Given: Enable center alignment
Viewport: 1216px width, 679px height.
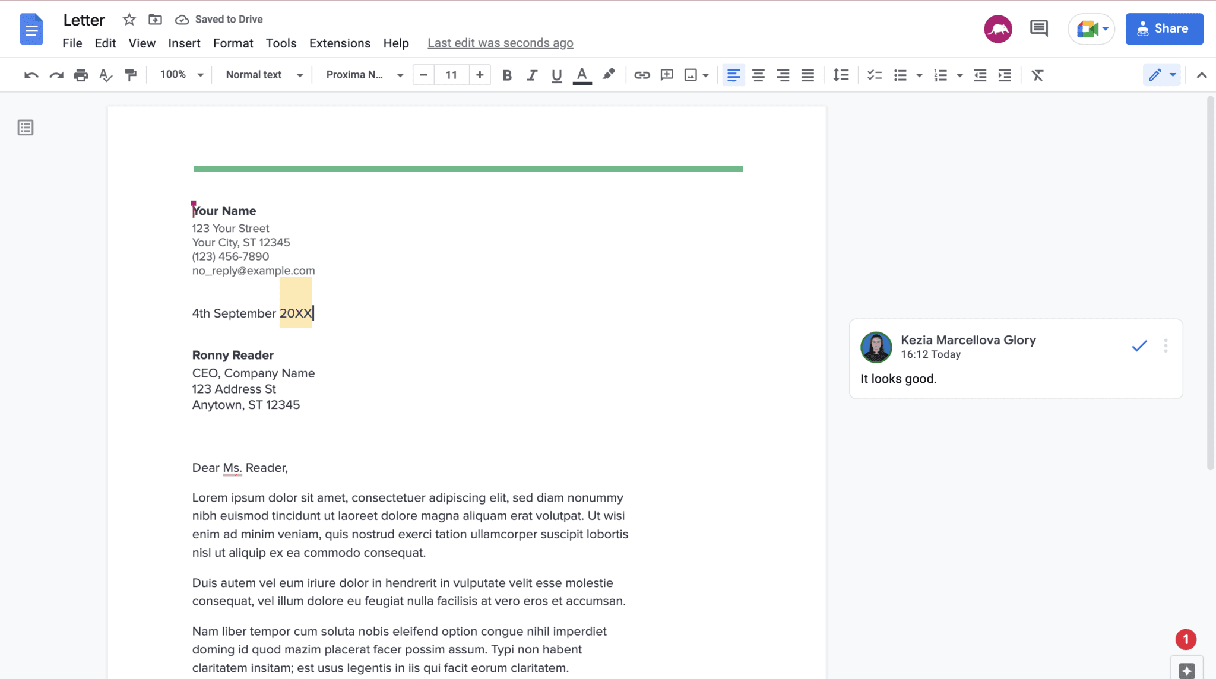Looking at the screenshot, I should [x=758, y=75].
